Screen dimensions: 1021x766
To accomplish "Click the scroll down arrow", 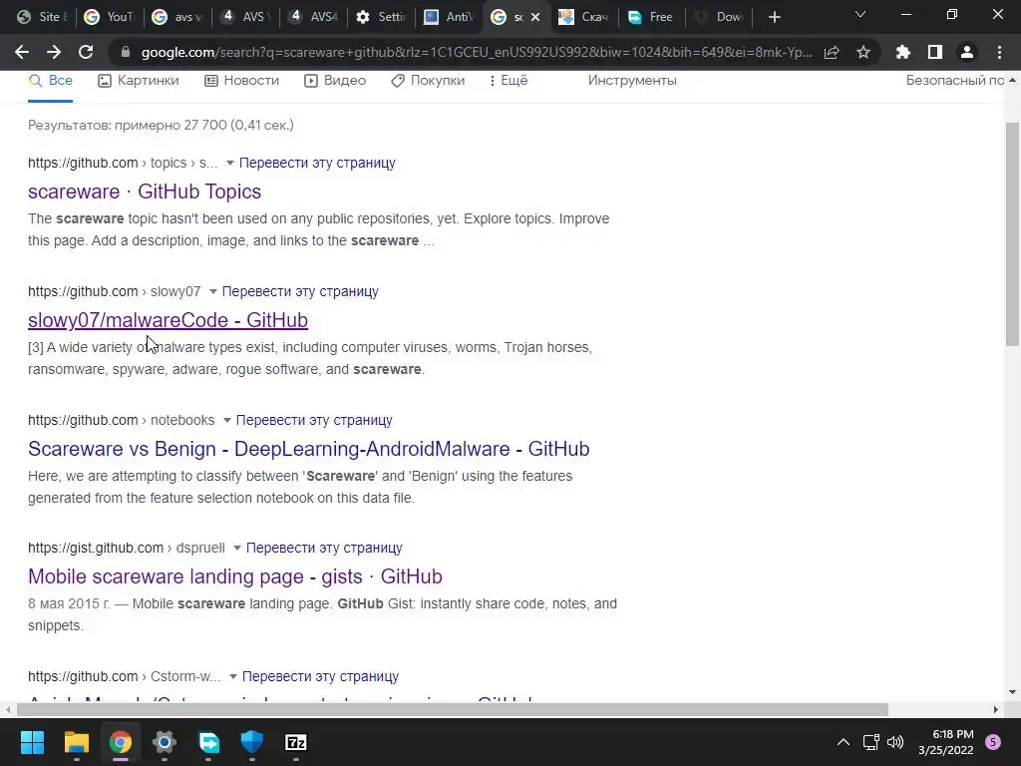I will pyautogui.click(x=1012, y=692).
